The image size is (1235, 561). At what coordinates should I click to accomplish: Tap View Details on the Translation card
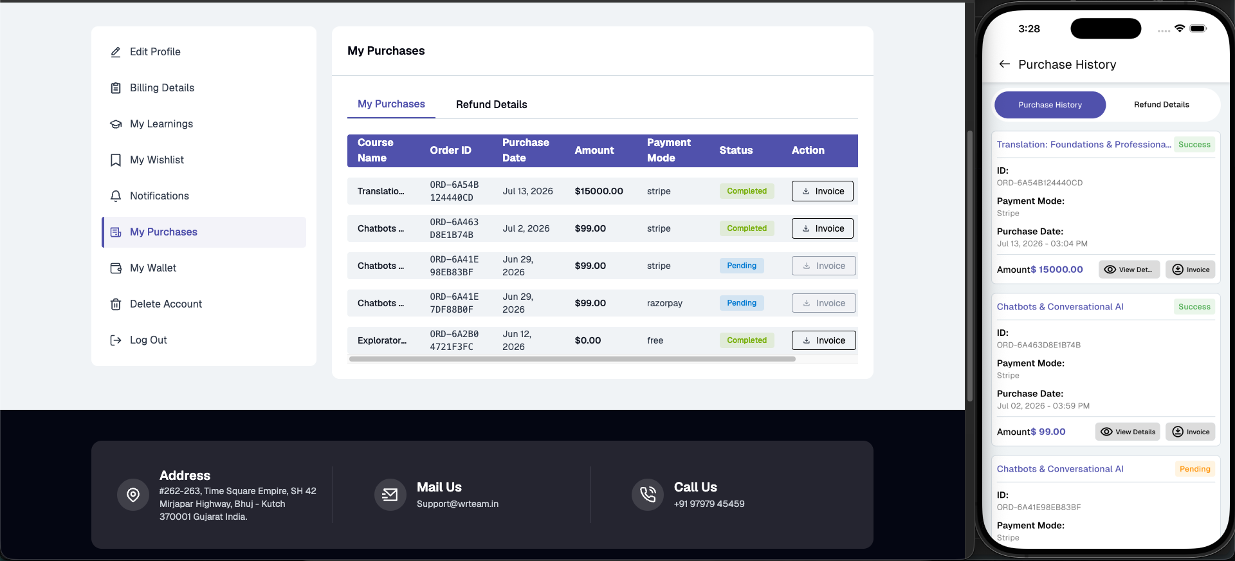click(x=1130, y=270)
